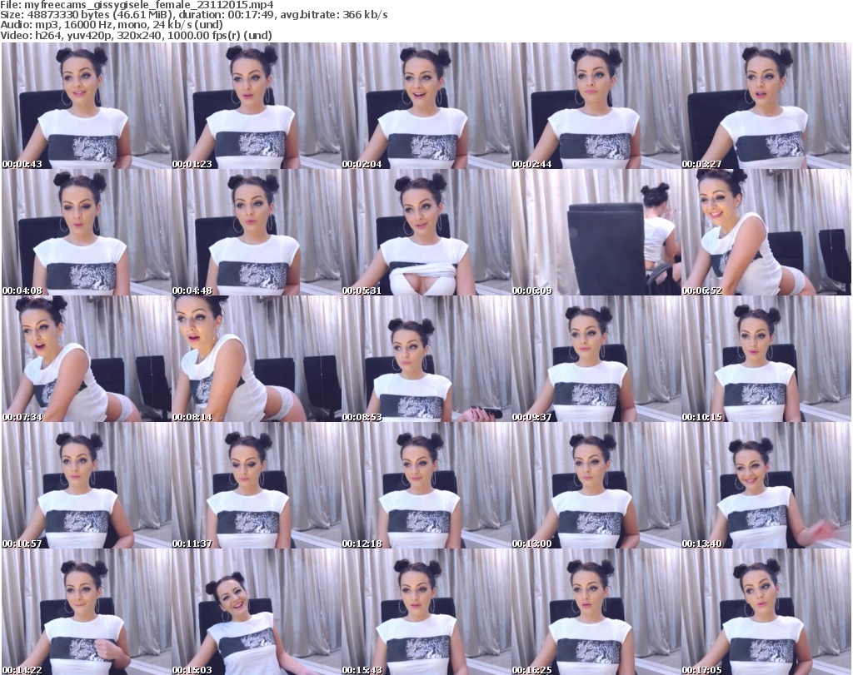Choose the 00:15:43 frame
853x675 pixels.
[x=426, y=612]
